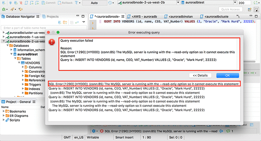Click the GMT timezone status entry
Screen dimensions: 261x141
click(x=67, y=137)
